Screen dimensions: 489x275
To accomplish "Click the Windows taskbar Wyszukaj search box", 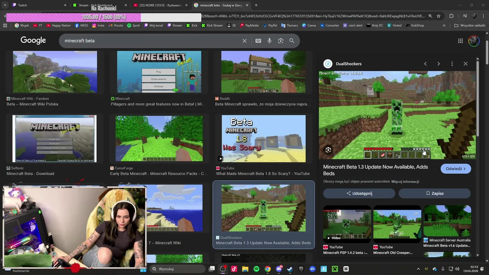I will (x=177, y=269).
